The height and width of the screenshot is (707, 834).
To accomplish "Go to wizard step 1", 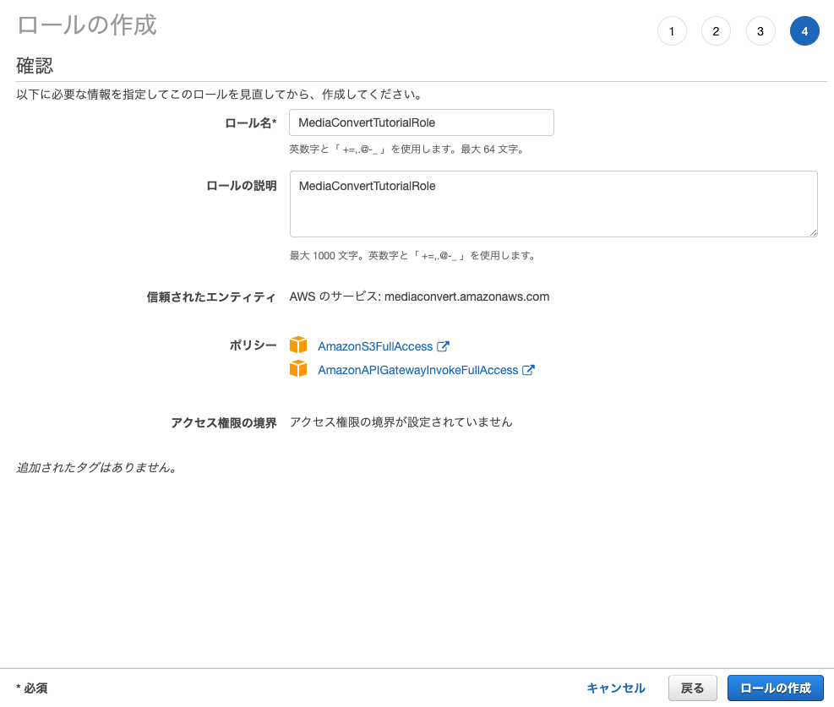I will (x=672, y=31).
